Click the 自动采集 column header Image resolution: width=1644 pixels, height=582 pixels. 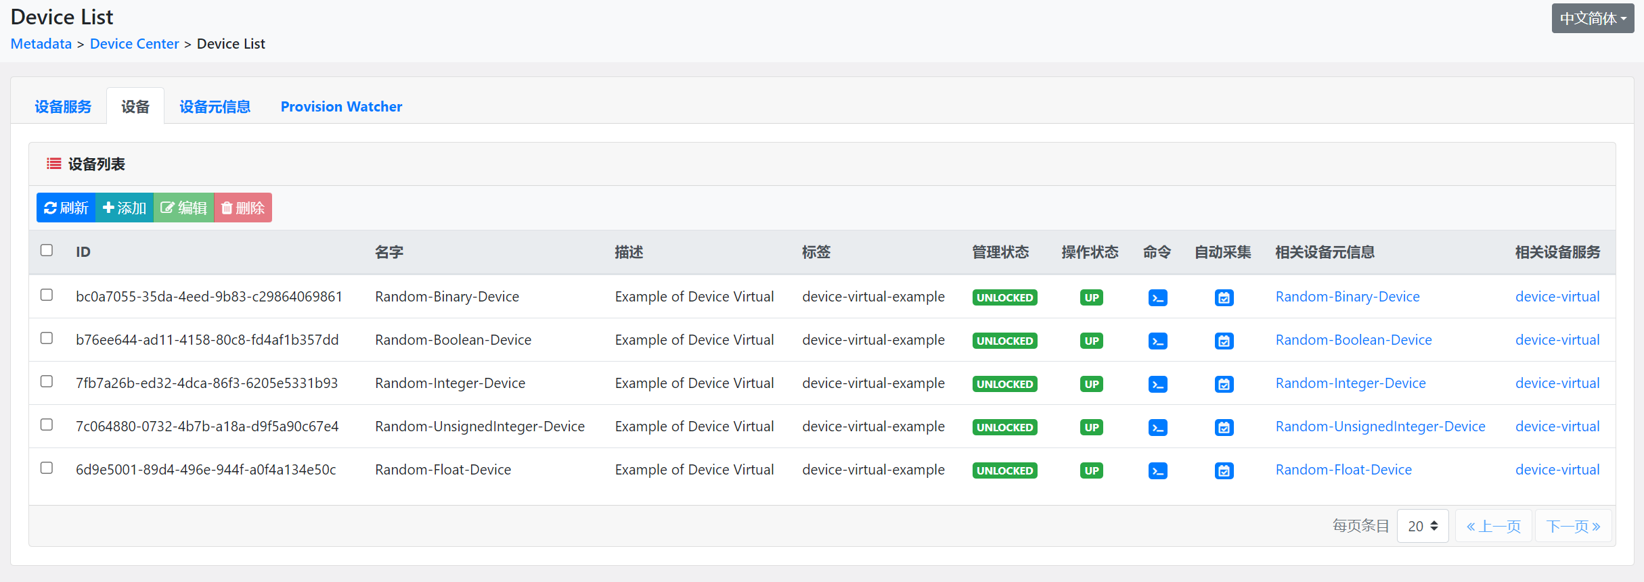[1222, 252]
